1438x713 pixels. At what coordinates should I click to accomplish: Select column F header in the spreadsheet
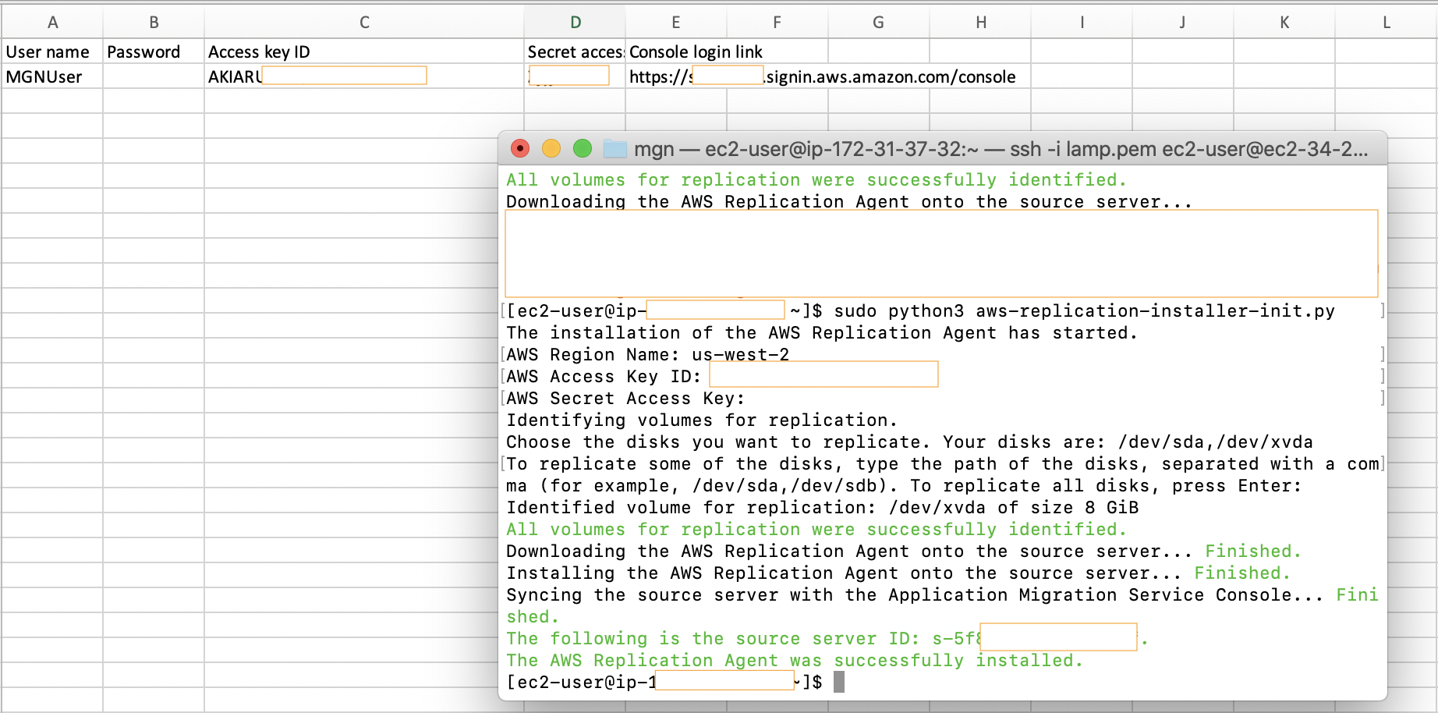(x=777, y=23)
